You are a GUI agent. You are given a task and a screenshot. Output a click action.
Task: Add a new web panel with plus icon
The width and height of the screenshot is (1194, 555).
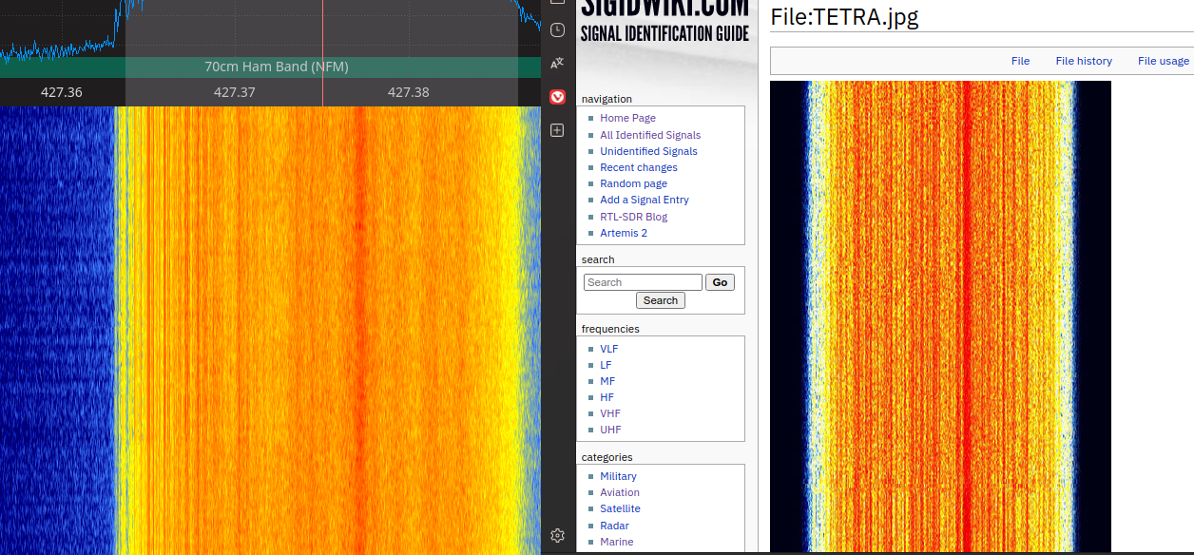pyautogui.click(x=558, y=130)
